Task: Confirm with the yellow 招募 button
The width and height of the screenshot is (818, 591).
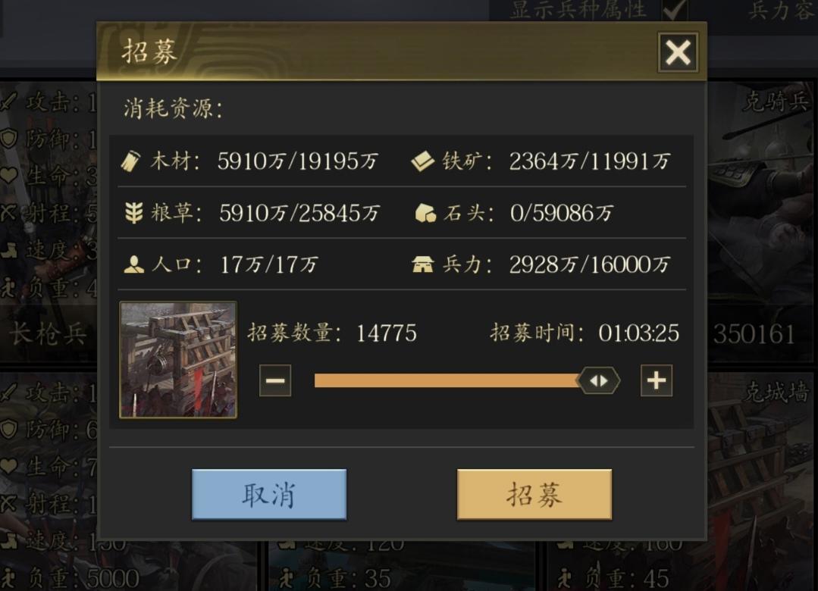Action: pyautogui.click(x=534, y=494)
